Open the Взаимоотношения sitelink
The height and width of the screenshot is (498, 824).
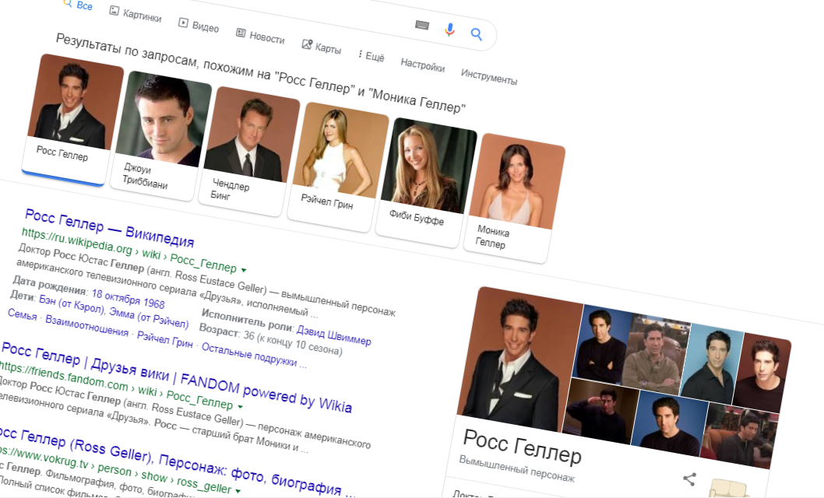86,331
